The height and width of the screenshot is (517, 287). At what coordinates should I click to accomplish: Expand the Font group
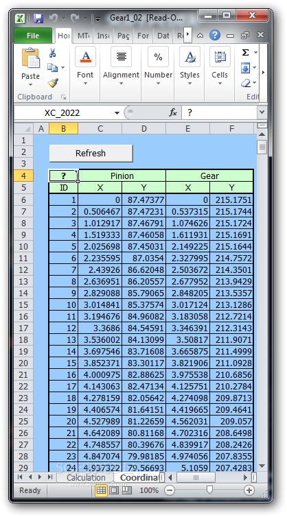[85, 67]
